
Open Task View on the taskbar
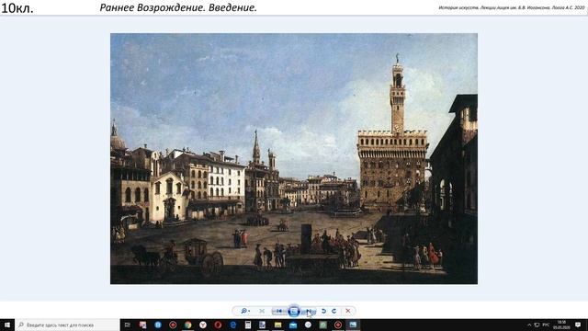pos(127,325)
